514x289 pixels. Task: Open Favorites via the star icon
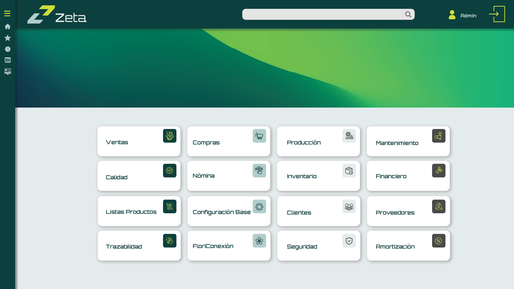[7, 38]
